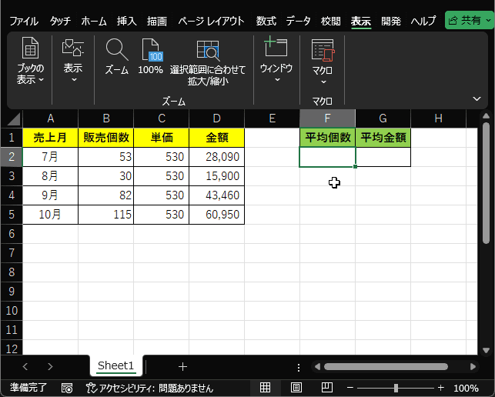The height and width of the screenshot is (397, 495).
Task: Switch to the 挿入 tab
Action: tap(126, 21)
